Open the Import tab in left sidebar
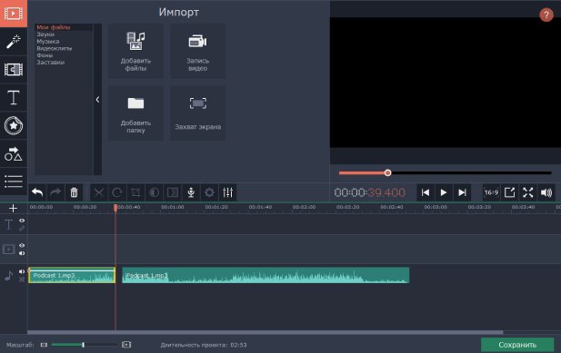 [x=14, y=14]
